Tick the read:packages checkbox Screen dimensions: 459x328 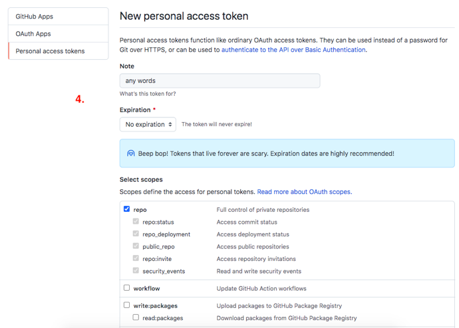(x=136, y=318)
